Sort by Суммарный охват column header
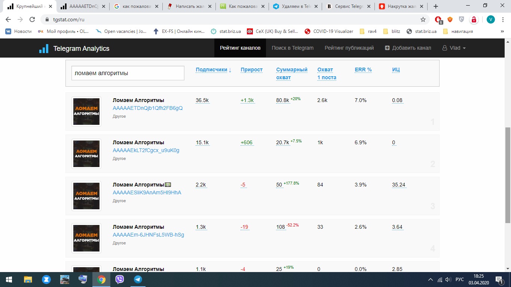Viewport: 511px width, 287px height. click(x=291, y=74)
